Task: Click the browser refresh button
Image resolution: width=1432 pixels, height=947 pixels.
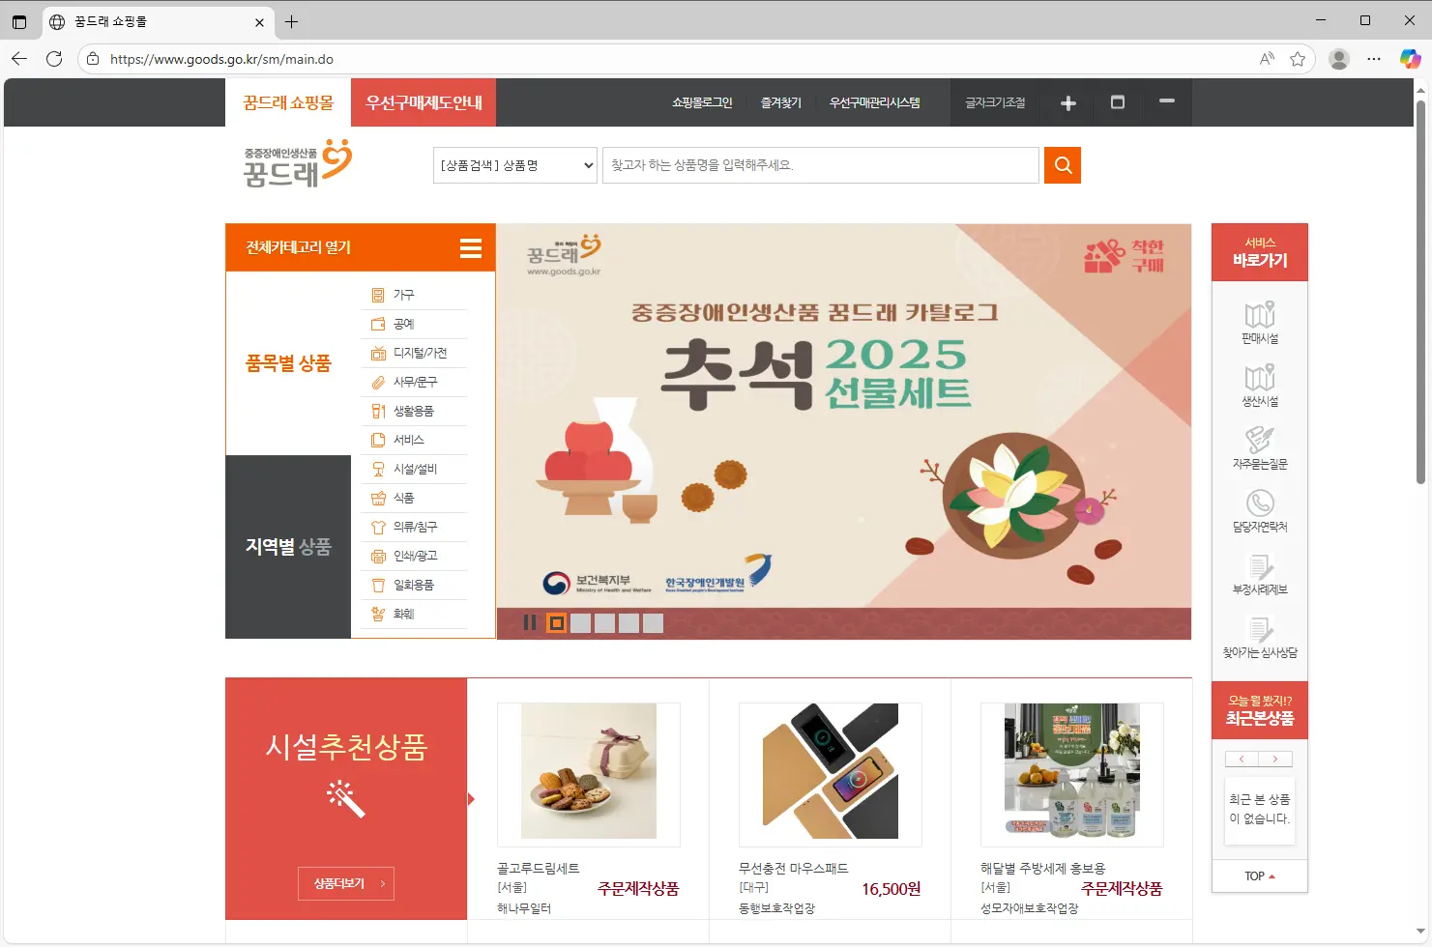Action: [x=54, y=59]
